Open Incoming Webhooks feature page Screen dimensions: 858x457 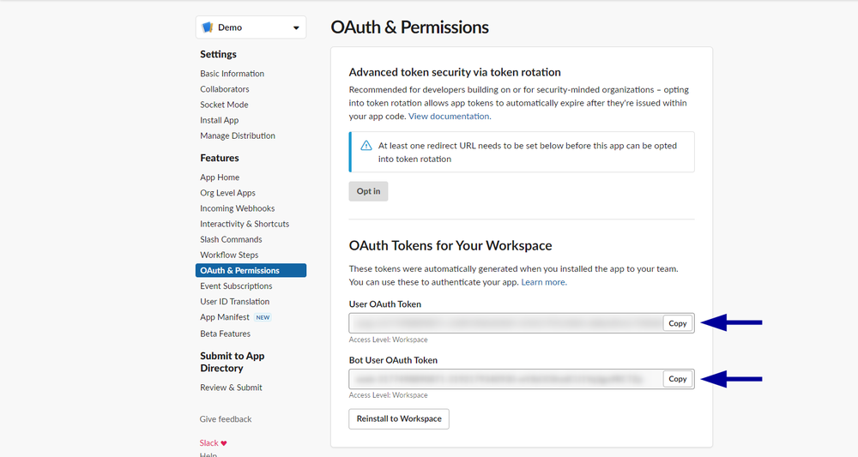[237, 208]
